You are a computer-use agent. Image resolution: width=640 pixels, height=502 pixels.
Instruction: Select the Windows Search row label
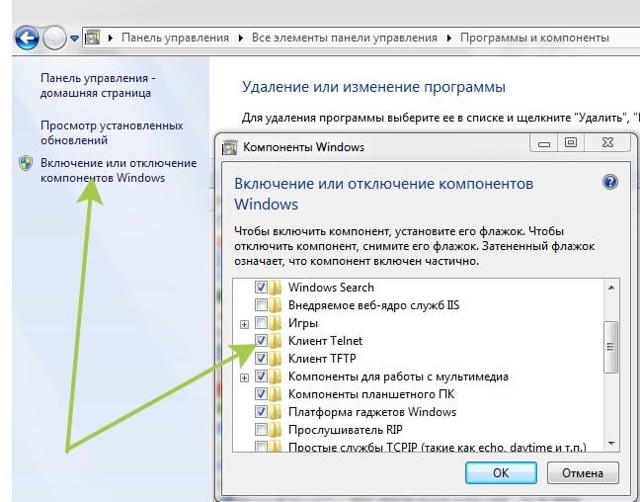point(331,288)
